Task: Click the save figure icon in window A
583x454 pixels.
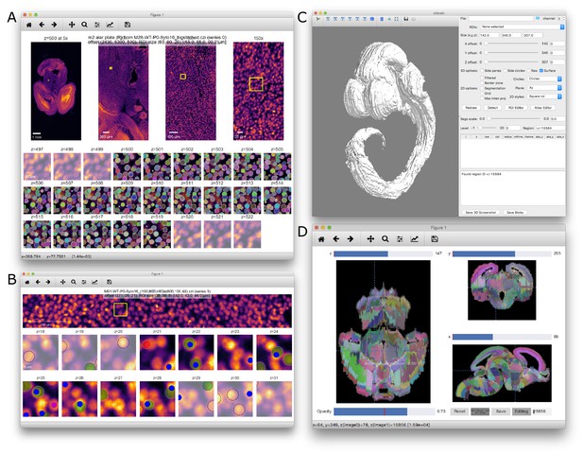Action: [x=128, y=25]
